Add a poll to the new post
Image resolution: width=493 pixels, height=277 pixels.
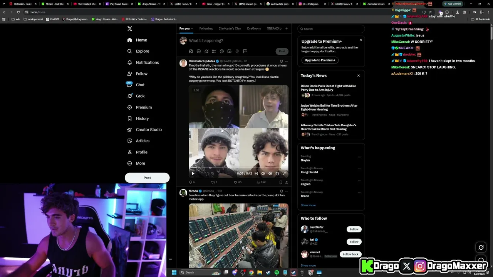coord(214,51)
